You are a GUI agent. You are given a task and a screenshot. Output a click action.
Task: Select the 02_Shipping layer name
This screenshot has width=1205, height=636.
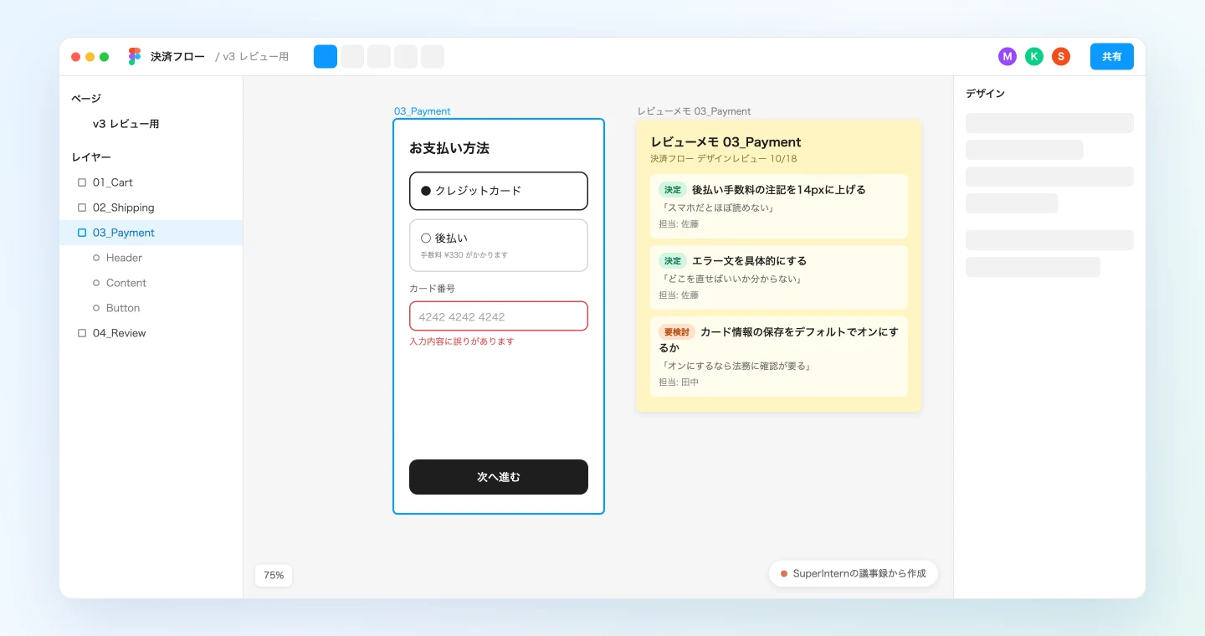(x=124, y=208)
